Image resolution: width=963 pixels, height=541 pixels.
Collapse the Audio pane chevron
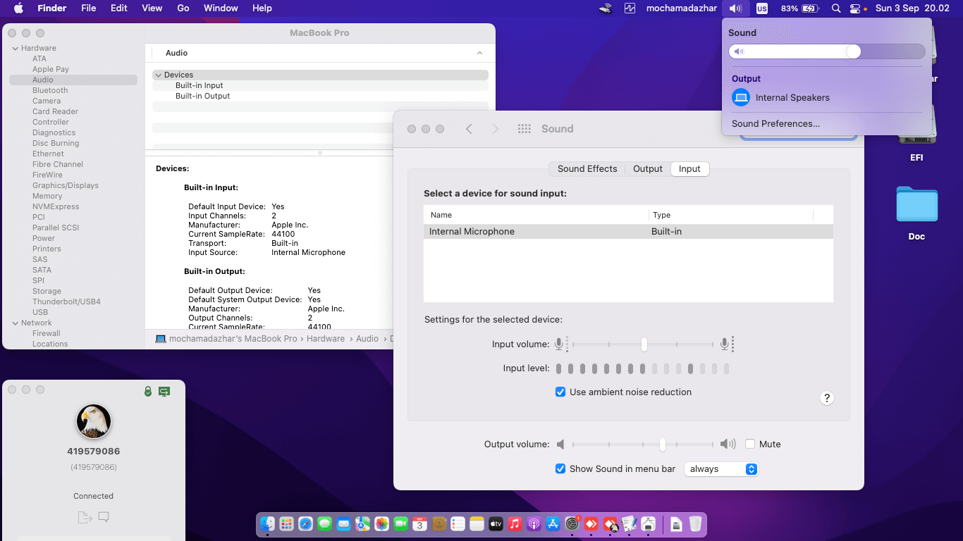[x=479, y=53]
